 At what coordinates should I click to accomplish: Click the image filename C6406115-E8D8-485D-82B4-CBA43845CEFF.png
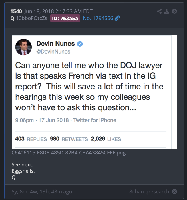68,152
